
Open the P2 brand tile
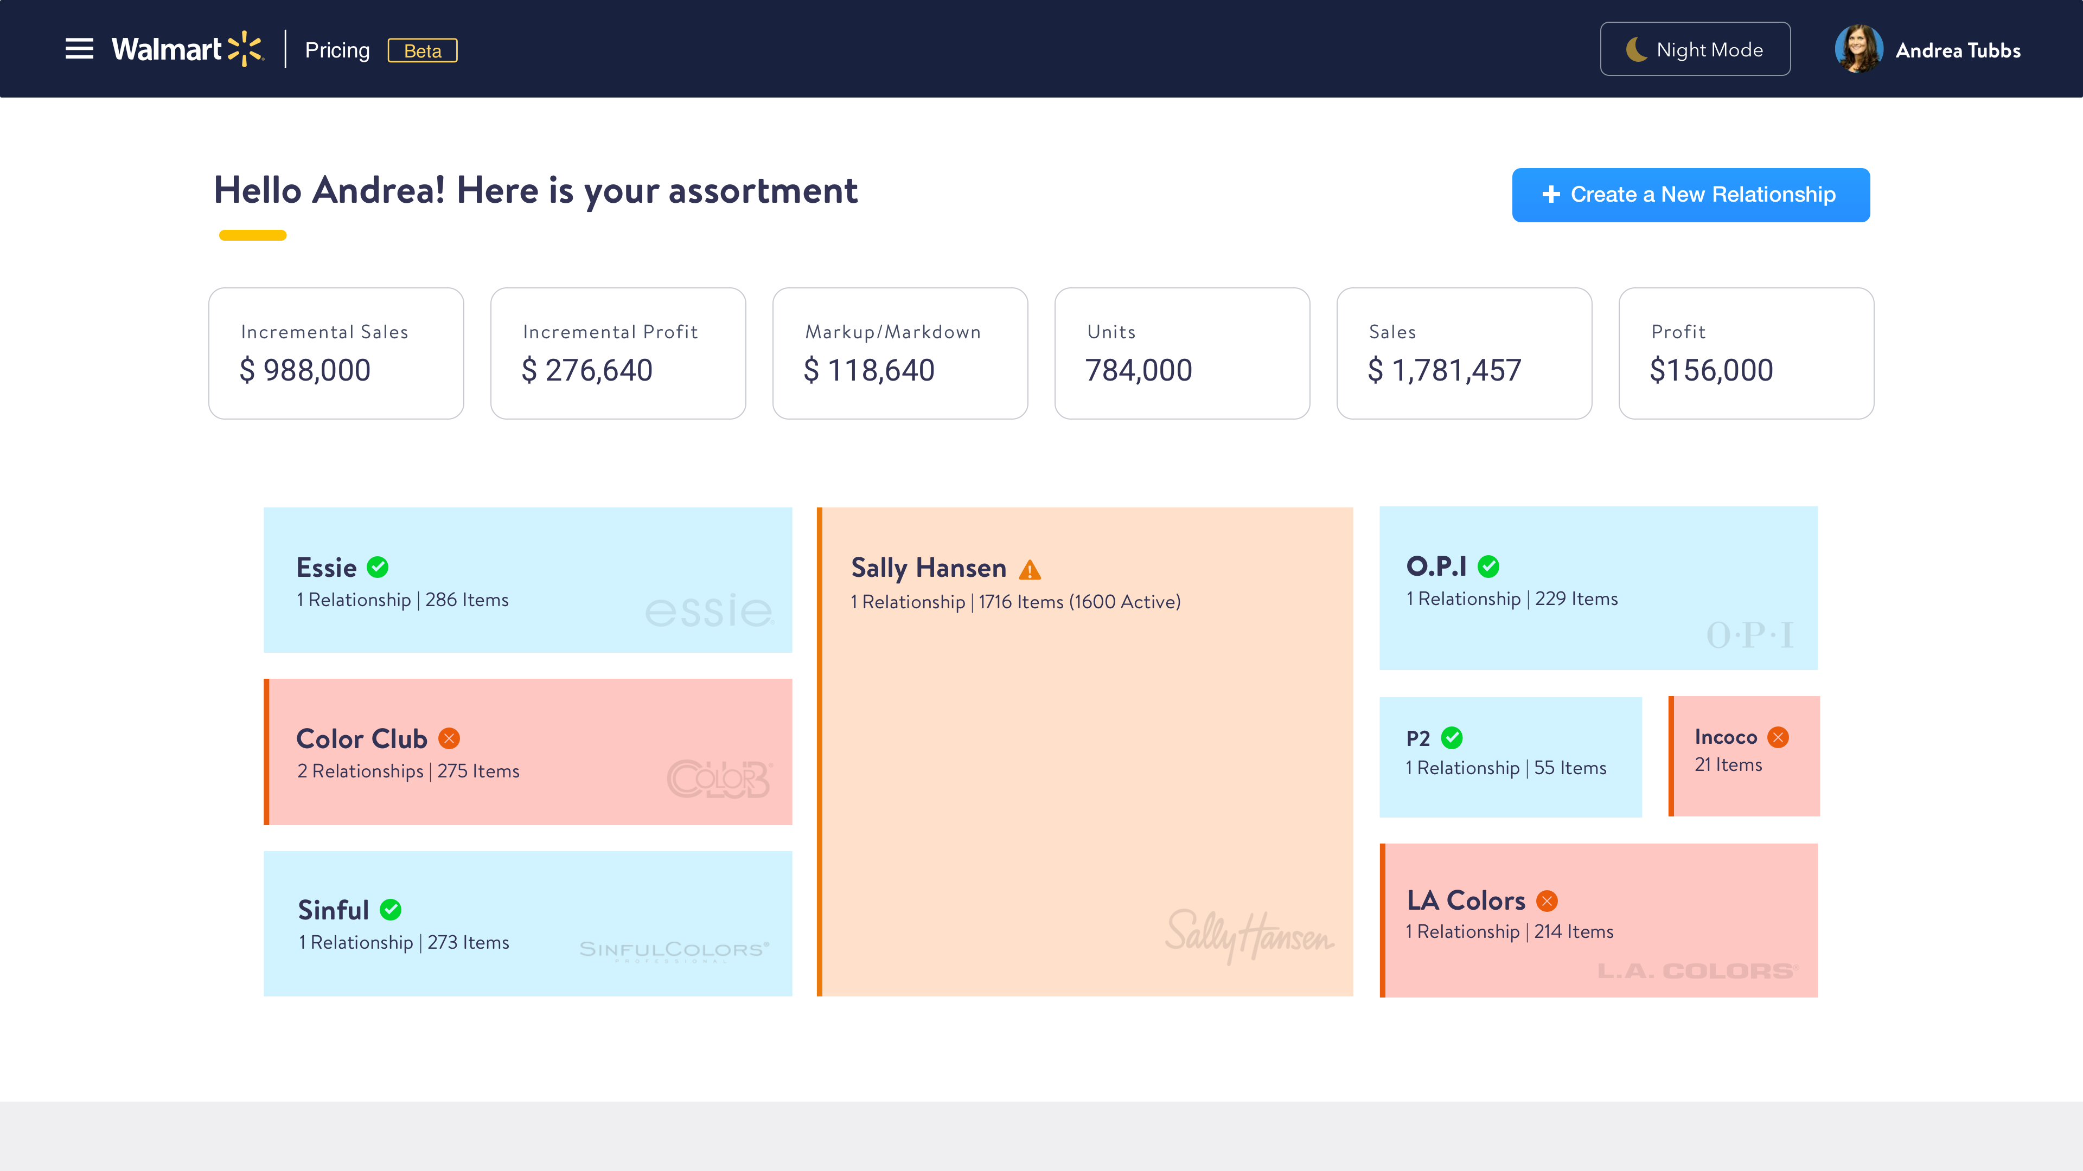[x=1511, y=757]
